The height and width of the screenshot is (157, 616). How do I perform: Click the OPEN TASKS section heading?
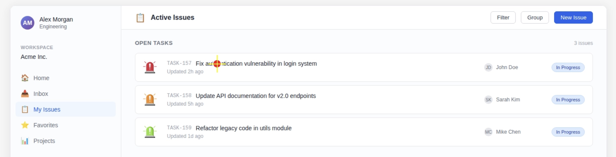click(154, 43)
